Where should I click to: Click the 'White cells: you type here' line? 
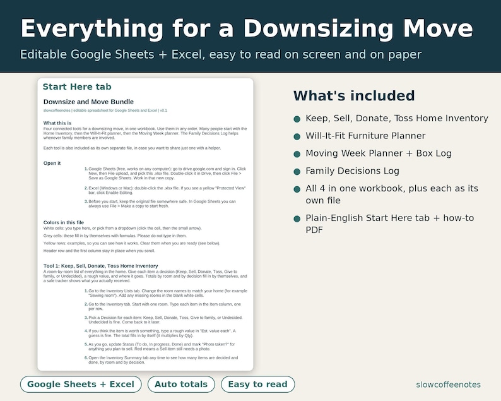122,229
